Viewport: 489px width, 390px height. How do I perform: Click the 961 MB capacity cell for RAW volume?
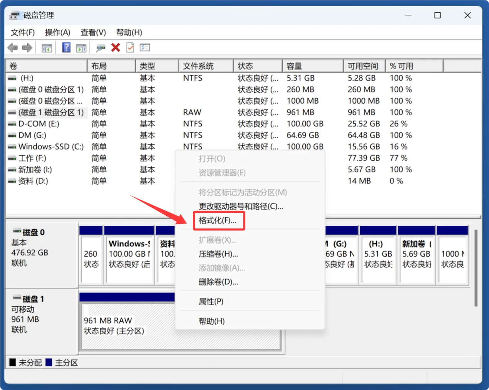click(x=300, y=113)
